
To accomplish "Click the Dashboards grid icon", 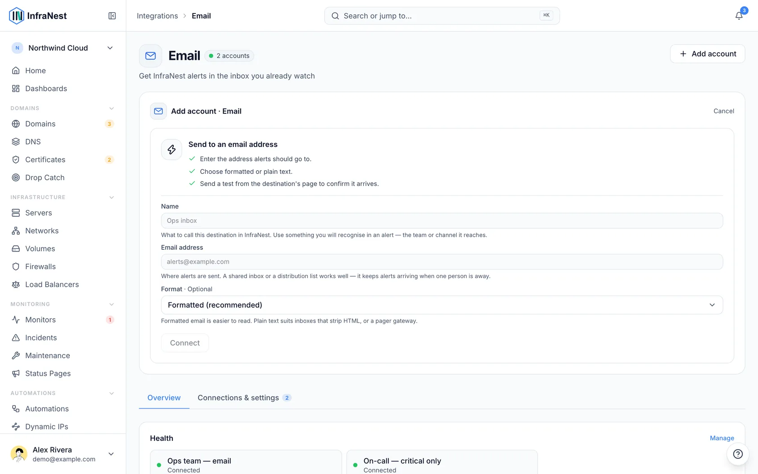I will tap(16, 89).
